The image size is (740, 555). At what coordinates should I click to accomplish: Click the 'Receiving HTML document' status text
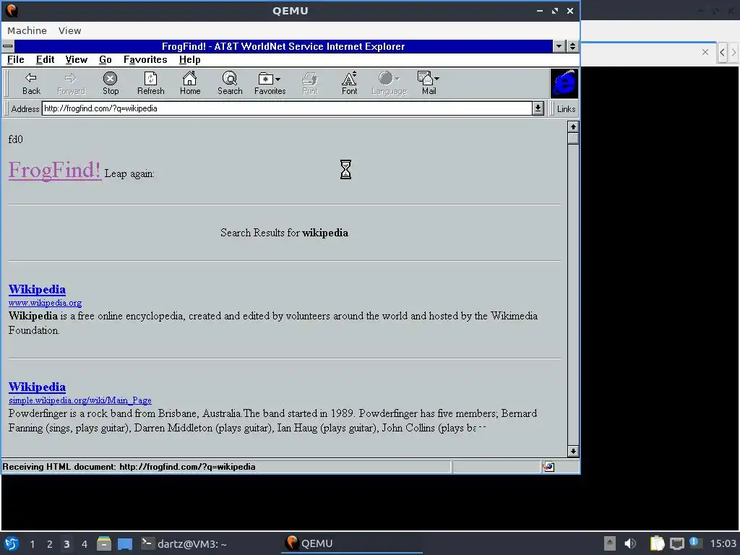pyautogui.click(x=129, y=467)
